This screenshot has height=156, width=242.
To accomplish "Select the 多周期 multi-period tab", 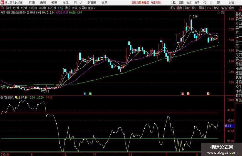I will tap(83, 8).
